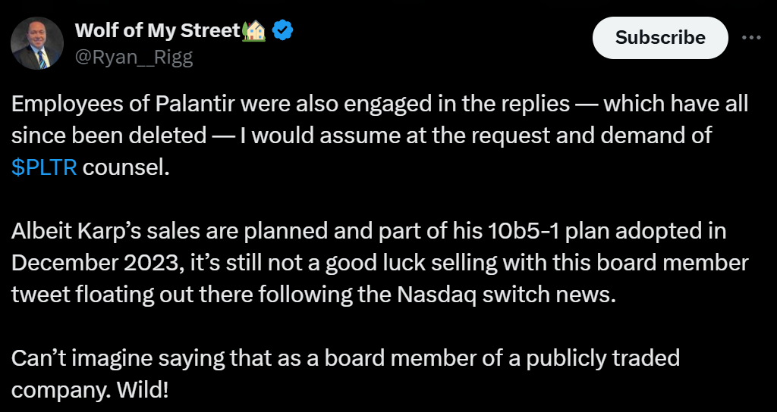Open the $PLTR cashtag link
This screenshot has height=412, width=777.
coord(44,167)
